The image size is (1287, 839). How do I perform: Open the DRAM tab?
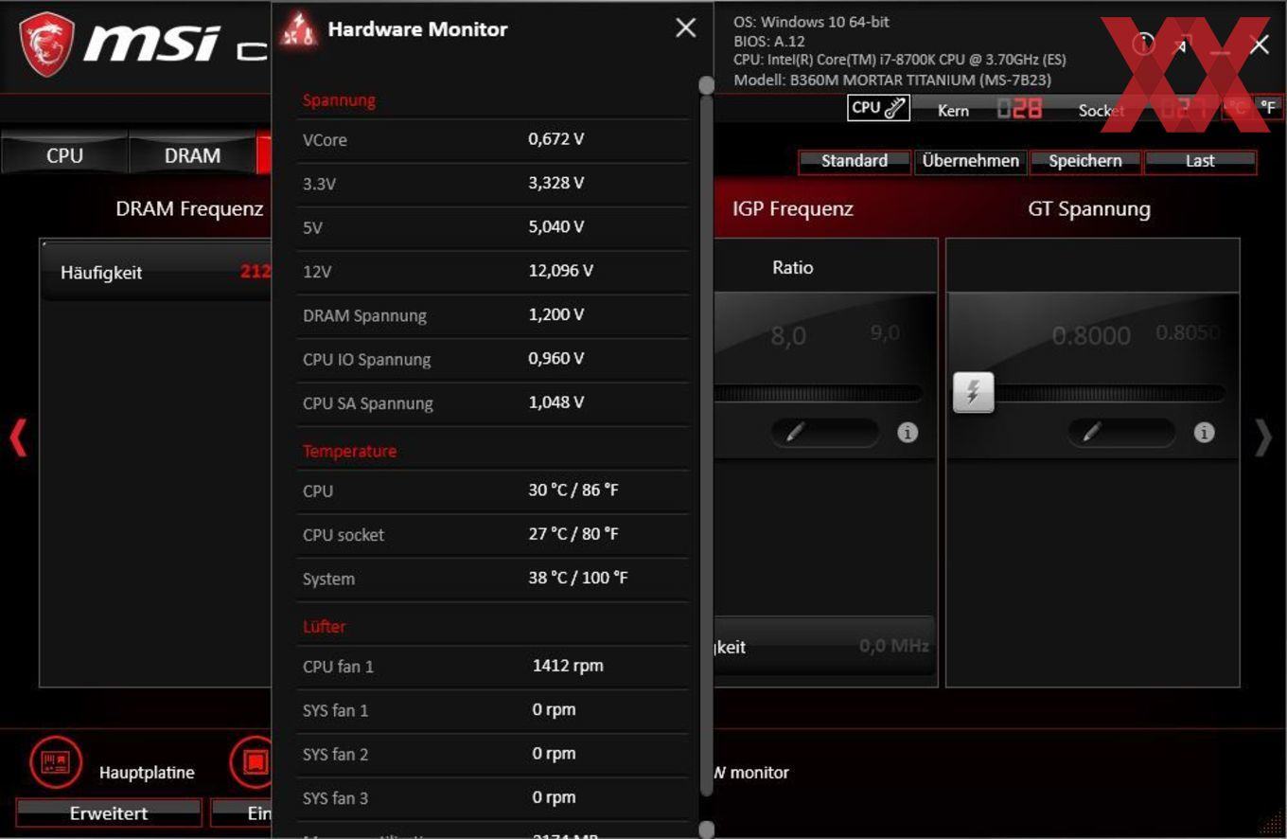192,155
